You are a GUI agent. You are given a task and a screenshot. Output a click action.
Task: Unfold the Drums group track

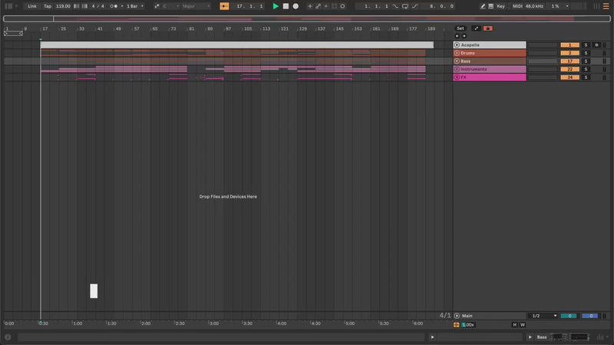coord(457,53)
